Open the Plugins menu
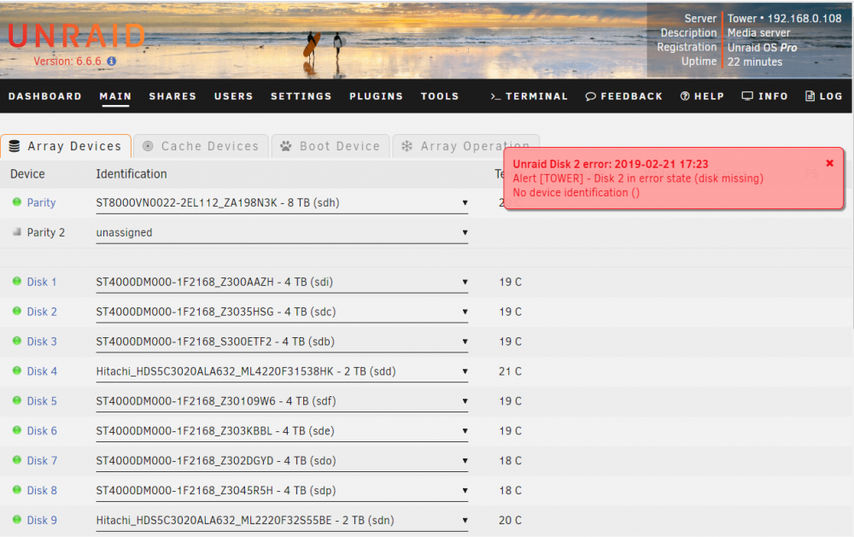 click(376, 96)
